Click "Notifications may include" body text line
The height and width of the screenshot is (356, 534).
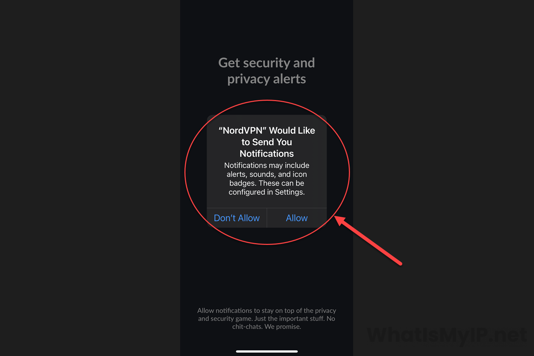267,165
